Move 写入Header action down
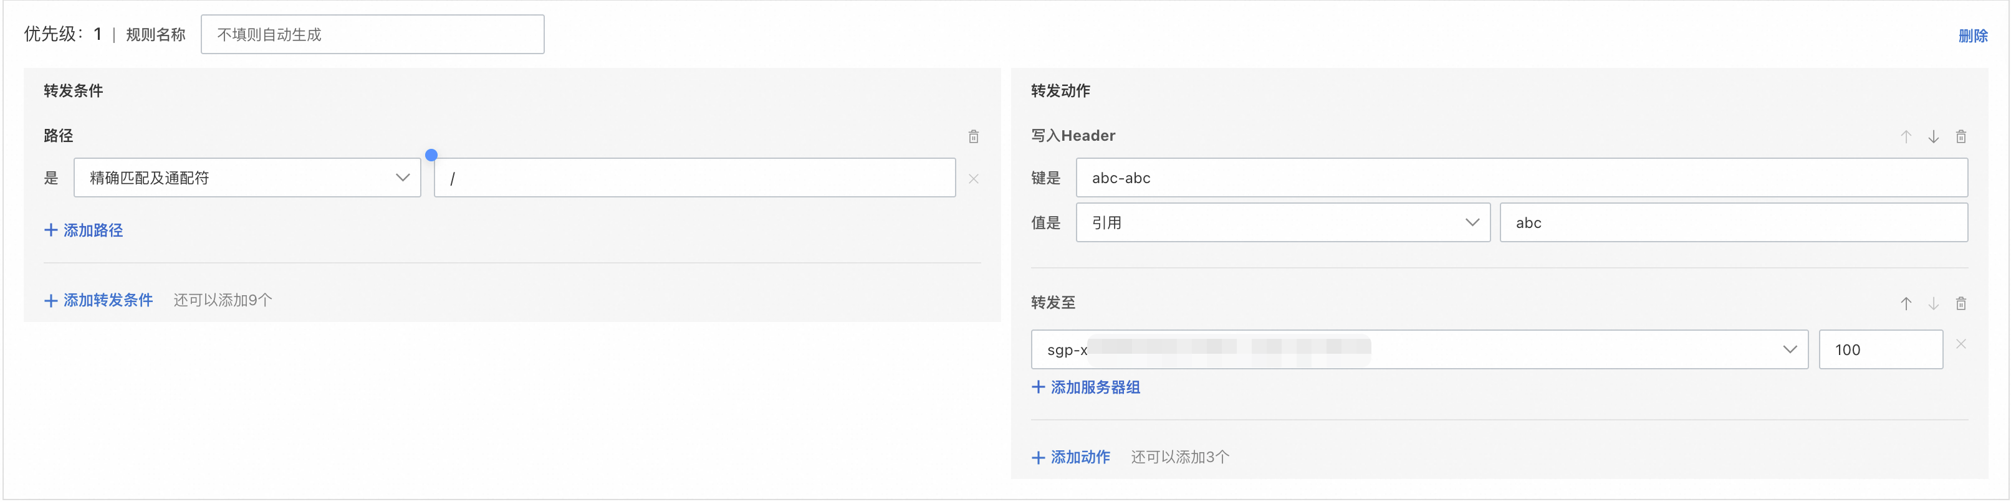This screenshot has height=502, width=2011. (x=1933, y=136)
